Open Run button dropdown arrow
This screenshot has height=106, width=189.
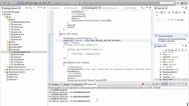(x=33, y=3)
